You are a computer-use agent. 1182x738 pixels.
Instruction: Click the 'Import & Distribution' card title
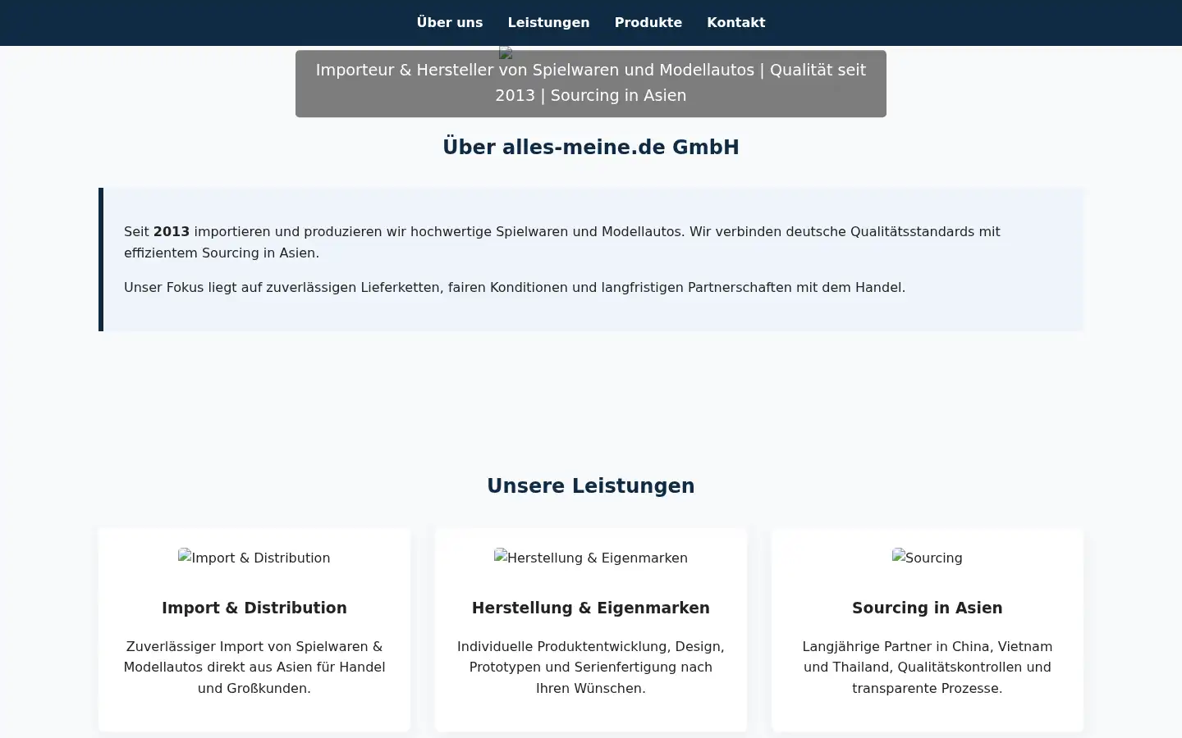pyautogui.click(x=254, y=608)
